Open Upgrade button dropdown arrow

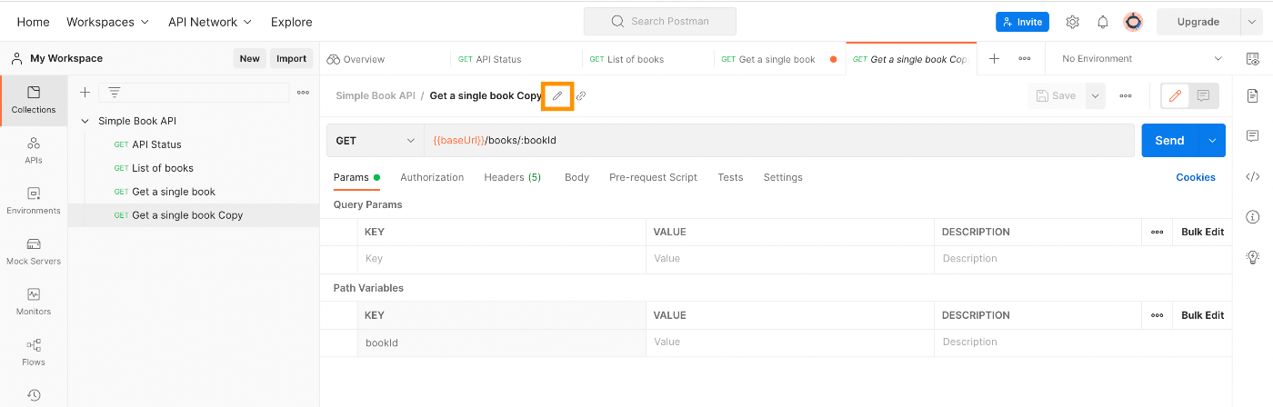click(x=1252, y=22)
